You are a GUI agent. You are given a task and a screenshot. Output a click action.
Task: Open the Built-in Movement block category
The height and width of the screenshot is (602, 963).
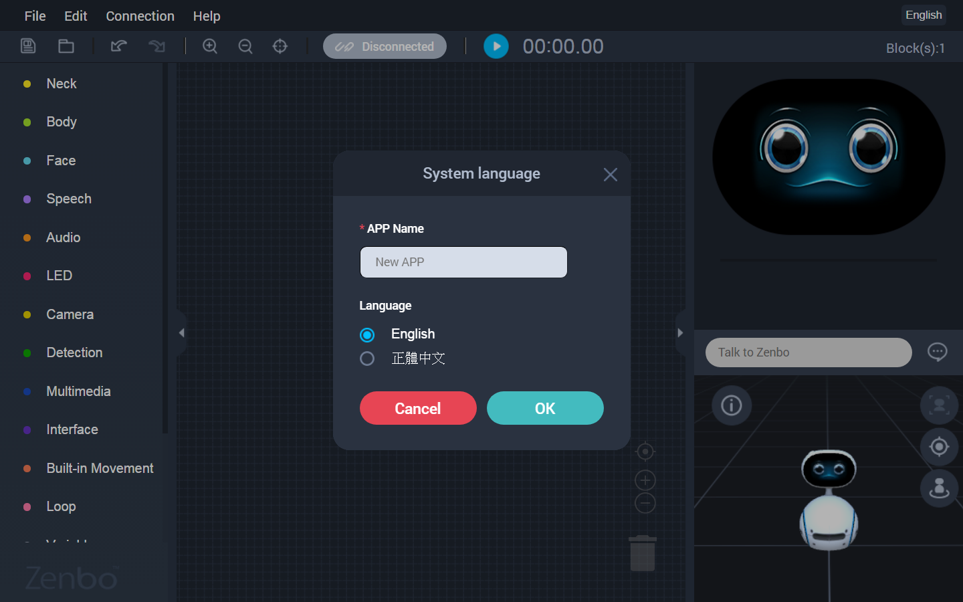point(100,468)
